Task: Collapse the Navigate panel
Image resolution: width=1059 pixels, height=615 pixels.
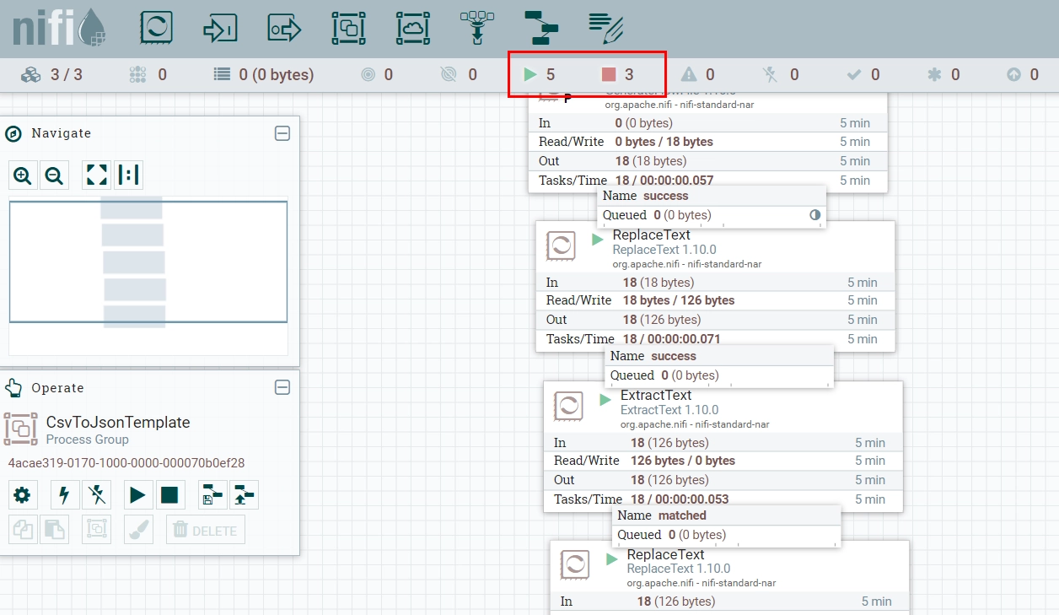Action: point(282,133)
